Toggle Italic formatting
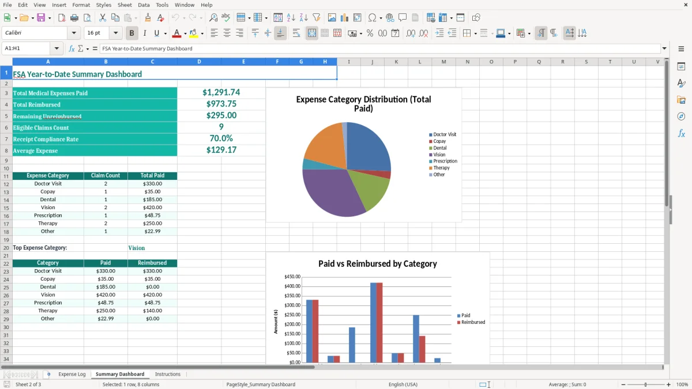The width and height of the screenshot is (692, 389). click(144, 33)
